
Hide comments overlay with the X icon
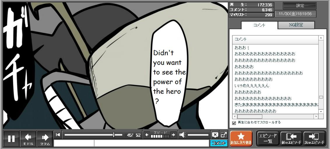[215, 135]
